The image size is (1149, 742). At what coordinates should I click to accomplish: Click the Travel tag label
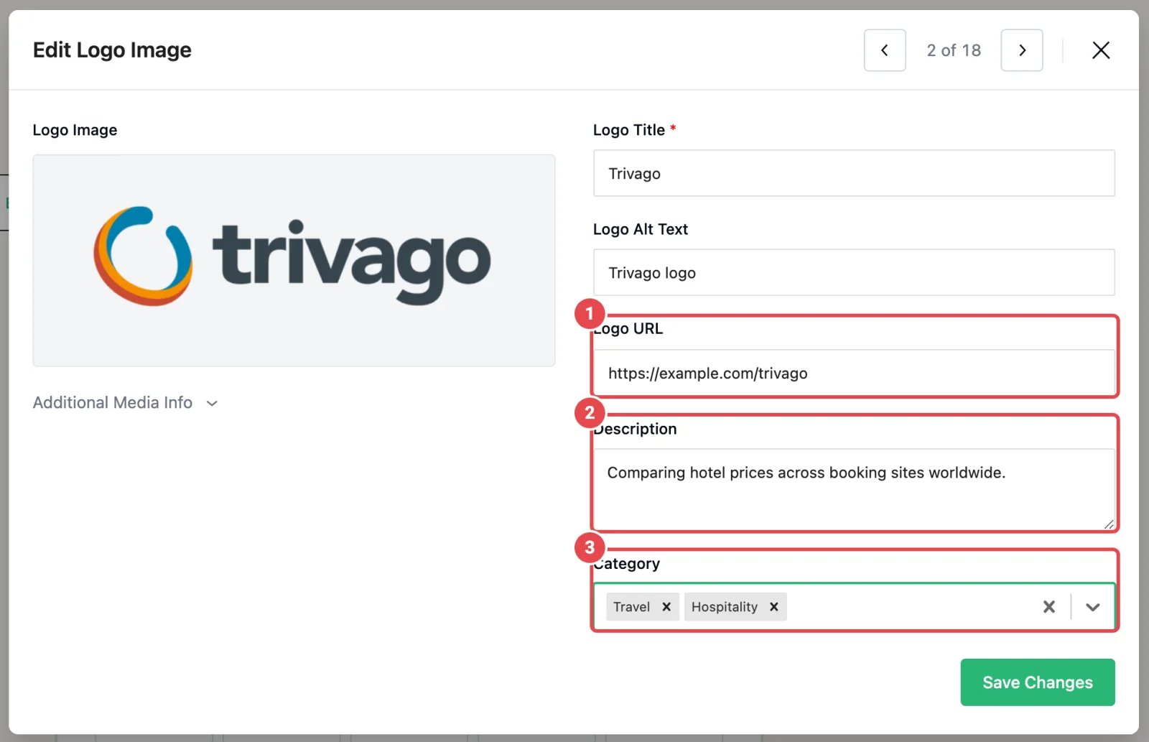[631, 607]
